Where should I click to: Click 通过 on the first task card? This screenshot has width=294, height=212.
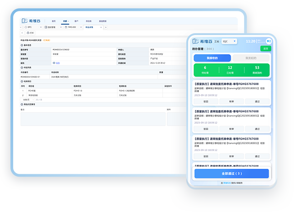257,101
